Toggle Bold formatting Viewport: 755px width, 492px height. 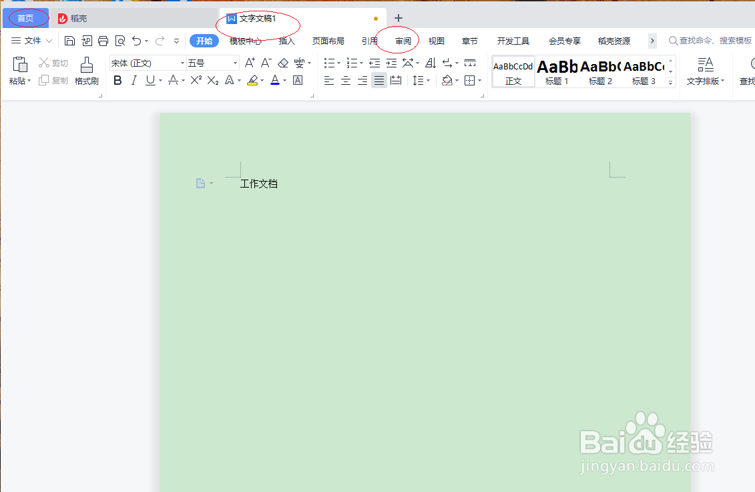pyautogui.click(x=117, y=80)
